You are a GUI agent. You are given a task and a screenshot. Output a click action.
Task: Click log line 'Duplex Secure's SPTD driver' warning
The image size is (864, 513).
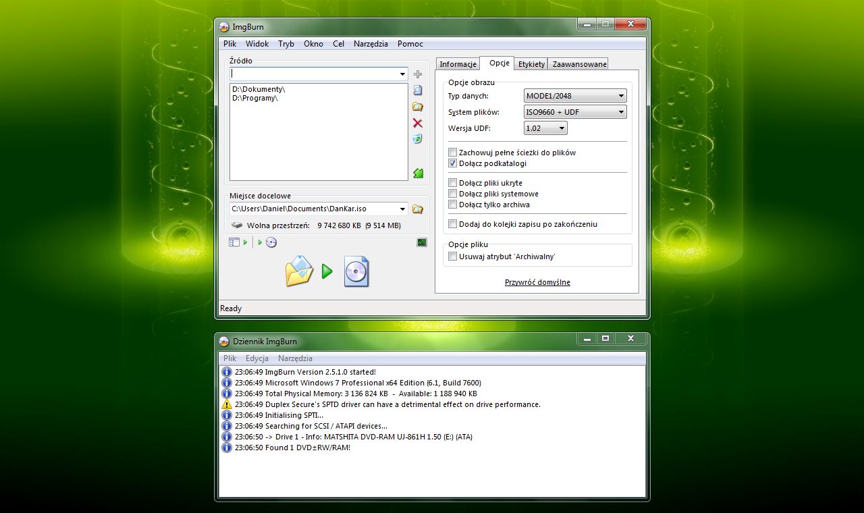click(x=387, y=404)
